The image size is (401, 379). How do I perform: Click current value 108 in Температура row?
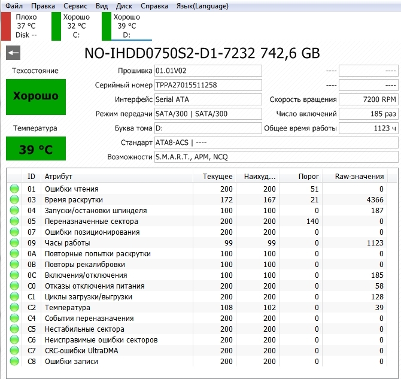click(x=226, y=307)
